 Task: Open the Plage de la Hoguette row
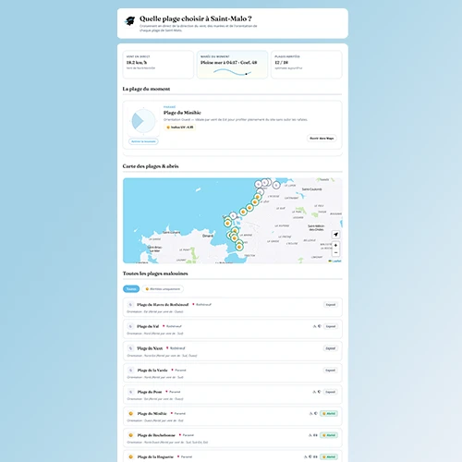233,456
